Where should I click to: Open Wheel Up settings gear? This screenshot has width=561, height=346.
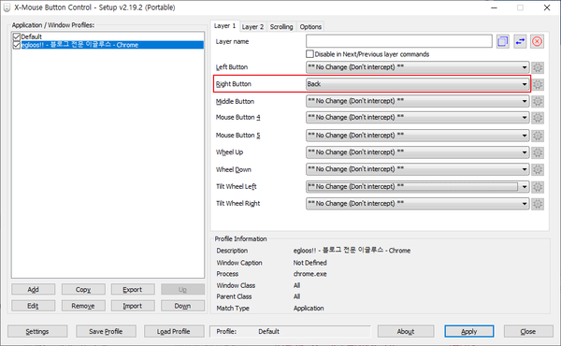pyautogui.click(x=538, y=152)
